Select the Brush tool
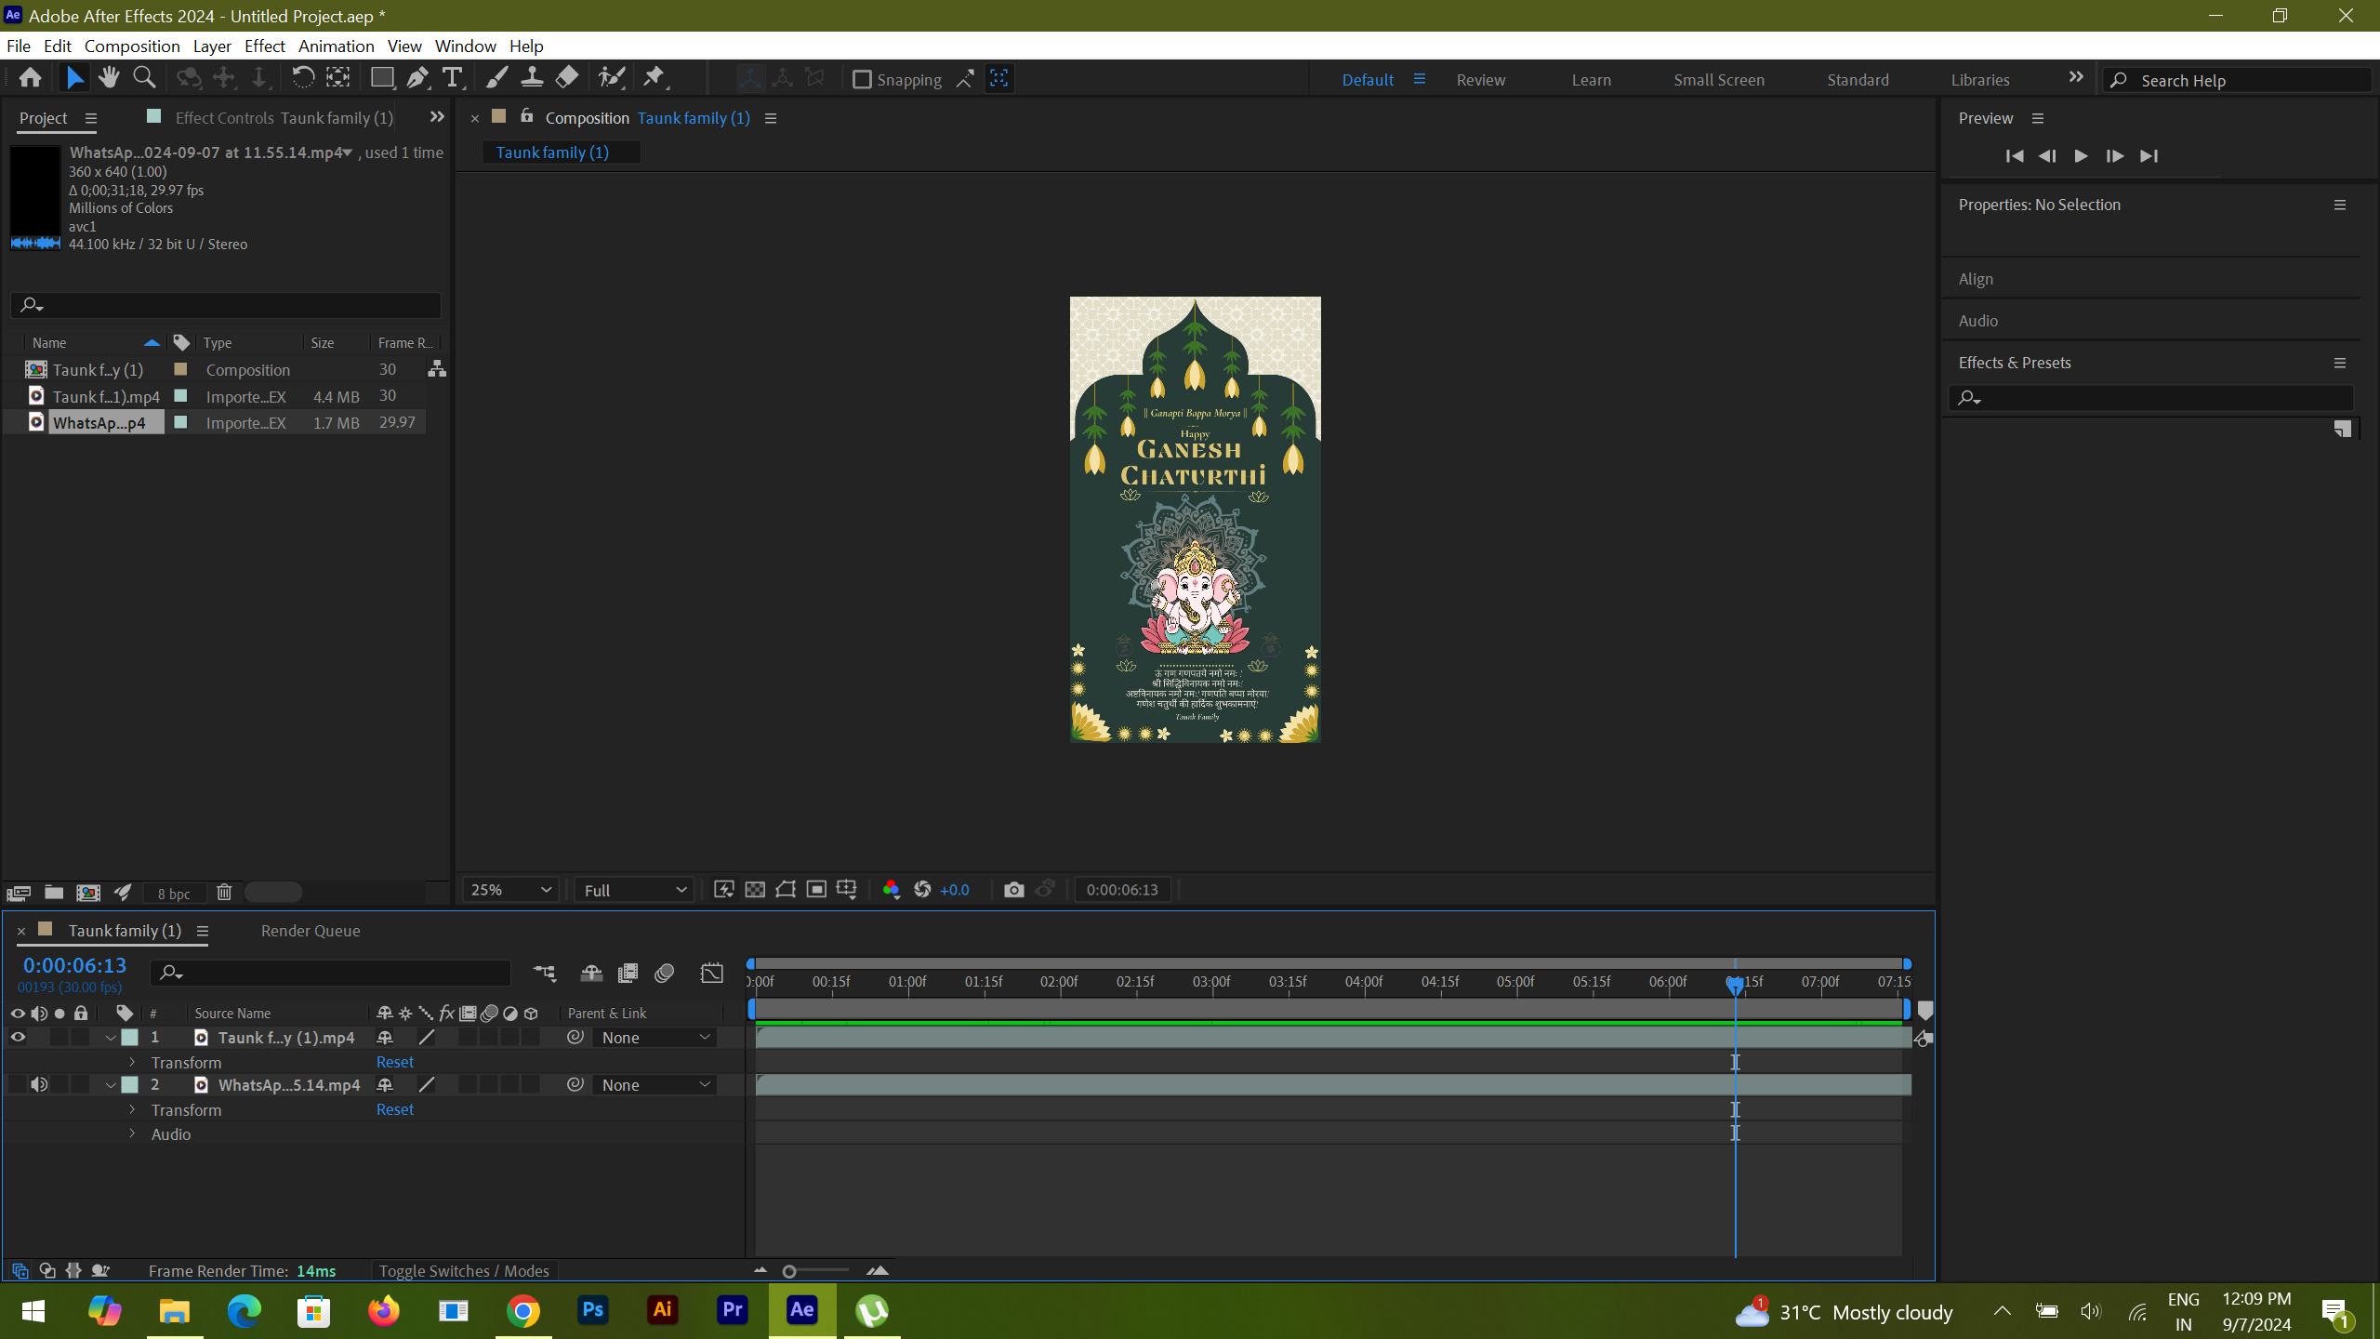This screenshot has width=2380, height=1339. coord(496,78)
